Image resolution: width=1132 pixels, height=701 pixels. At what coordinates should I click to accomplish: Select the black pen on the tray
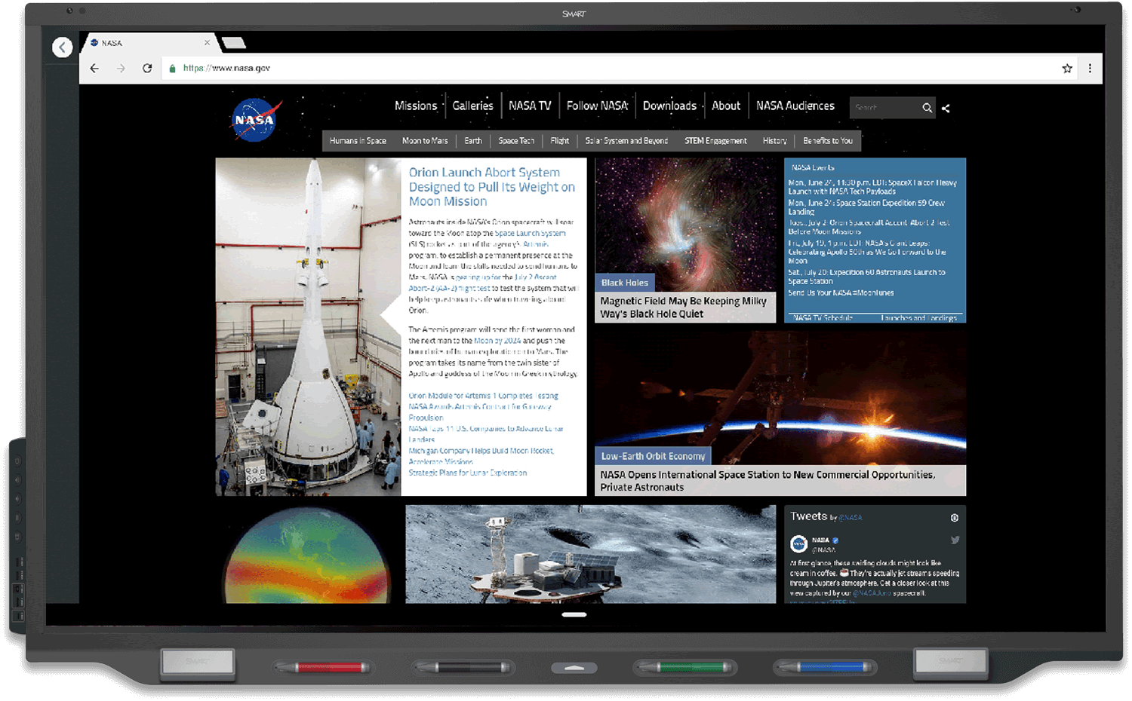[x=462, y=667]
